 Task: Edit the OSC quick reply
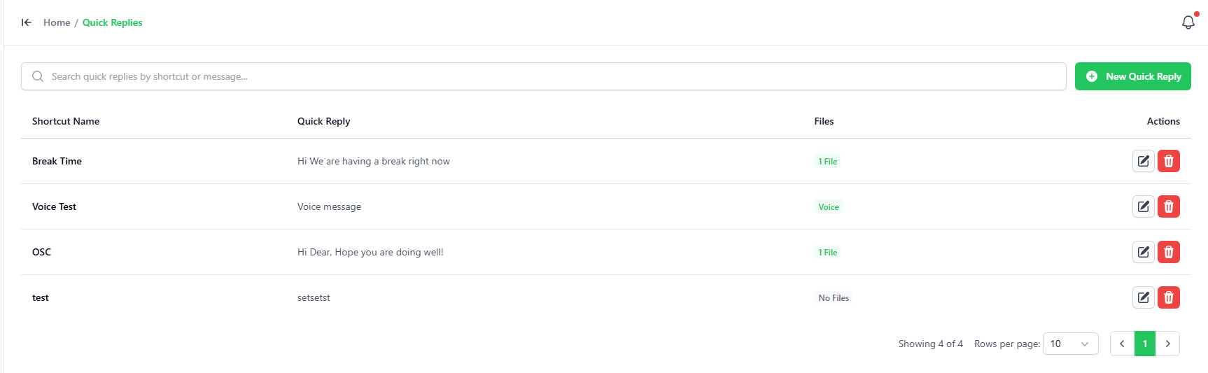click(x=1144, y=252)
